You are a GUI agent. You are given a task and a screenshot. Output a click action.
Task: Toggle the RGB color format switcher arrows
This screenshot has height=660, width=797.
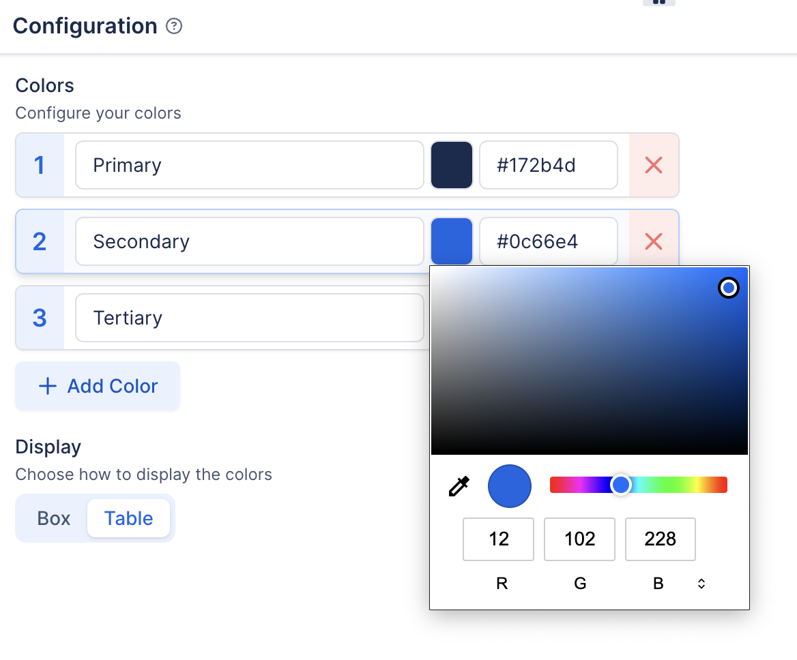pyautogui.click(x=701, y=584)
